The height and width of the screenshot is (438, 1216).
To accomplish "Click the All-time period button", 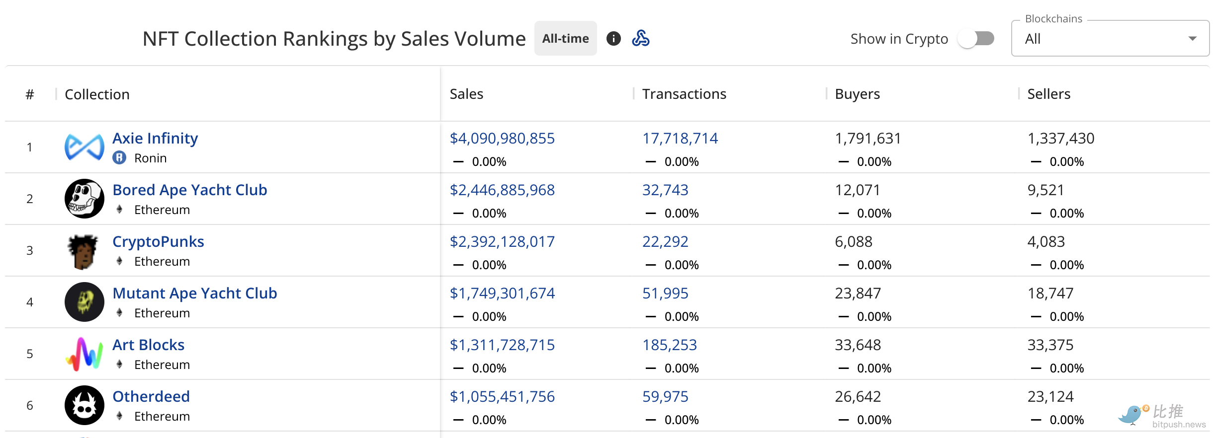I will [x=566, y=38].
